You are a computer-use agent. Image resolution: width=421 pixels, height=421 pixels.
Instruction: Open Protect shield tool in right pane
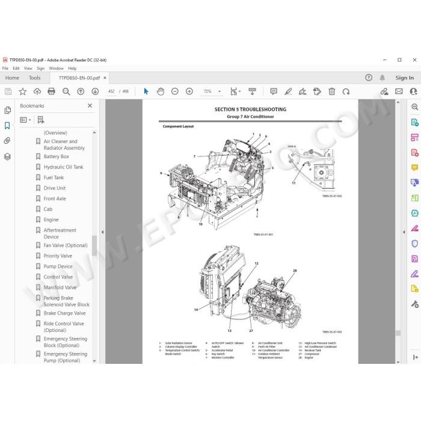[x=414, y=244]
